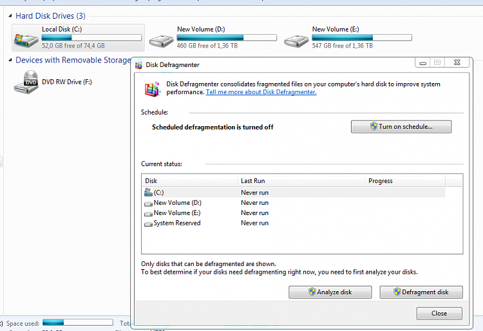Click the System Reserved disk icon in list
The width and height of the screenshot is (483, 331).
[149, 223]
